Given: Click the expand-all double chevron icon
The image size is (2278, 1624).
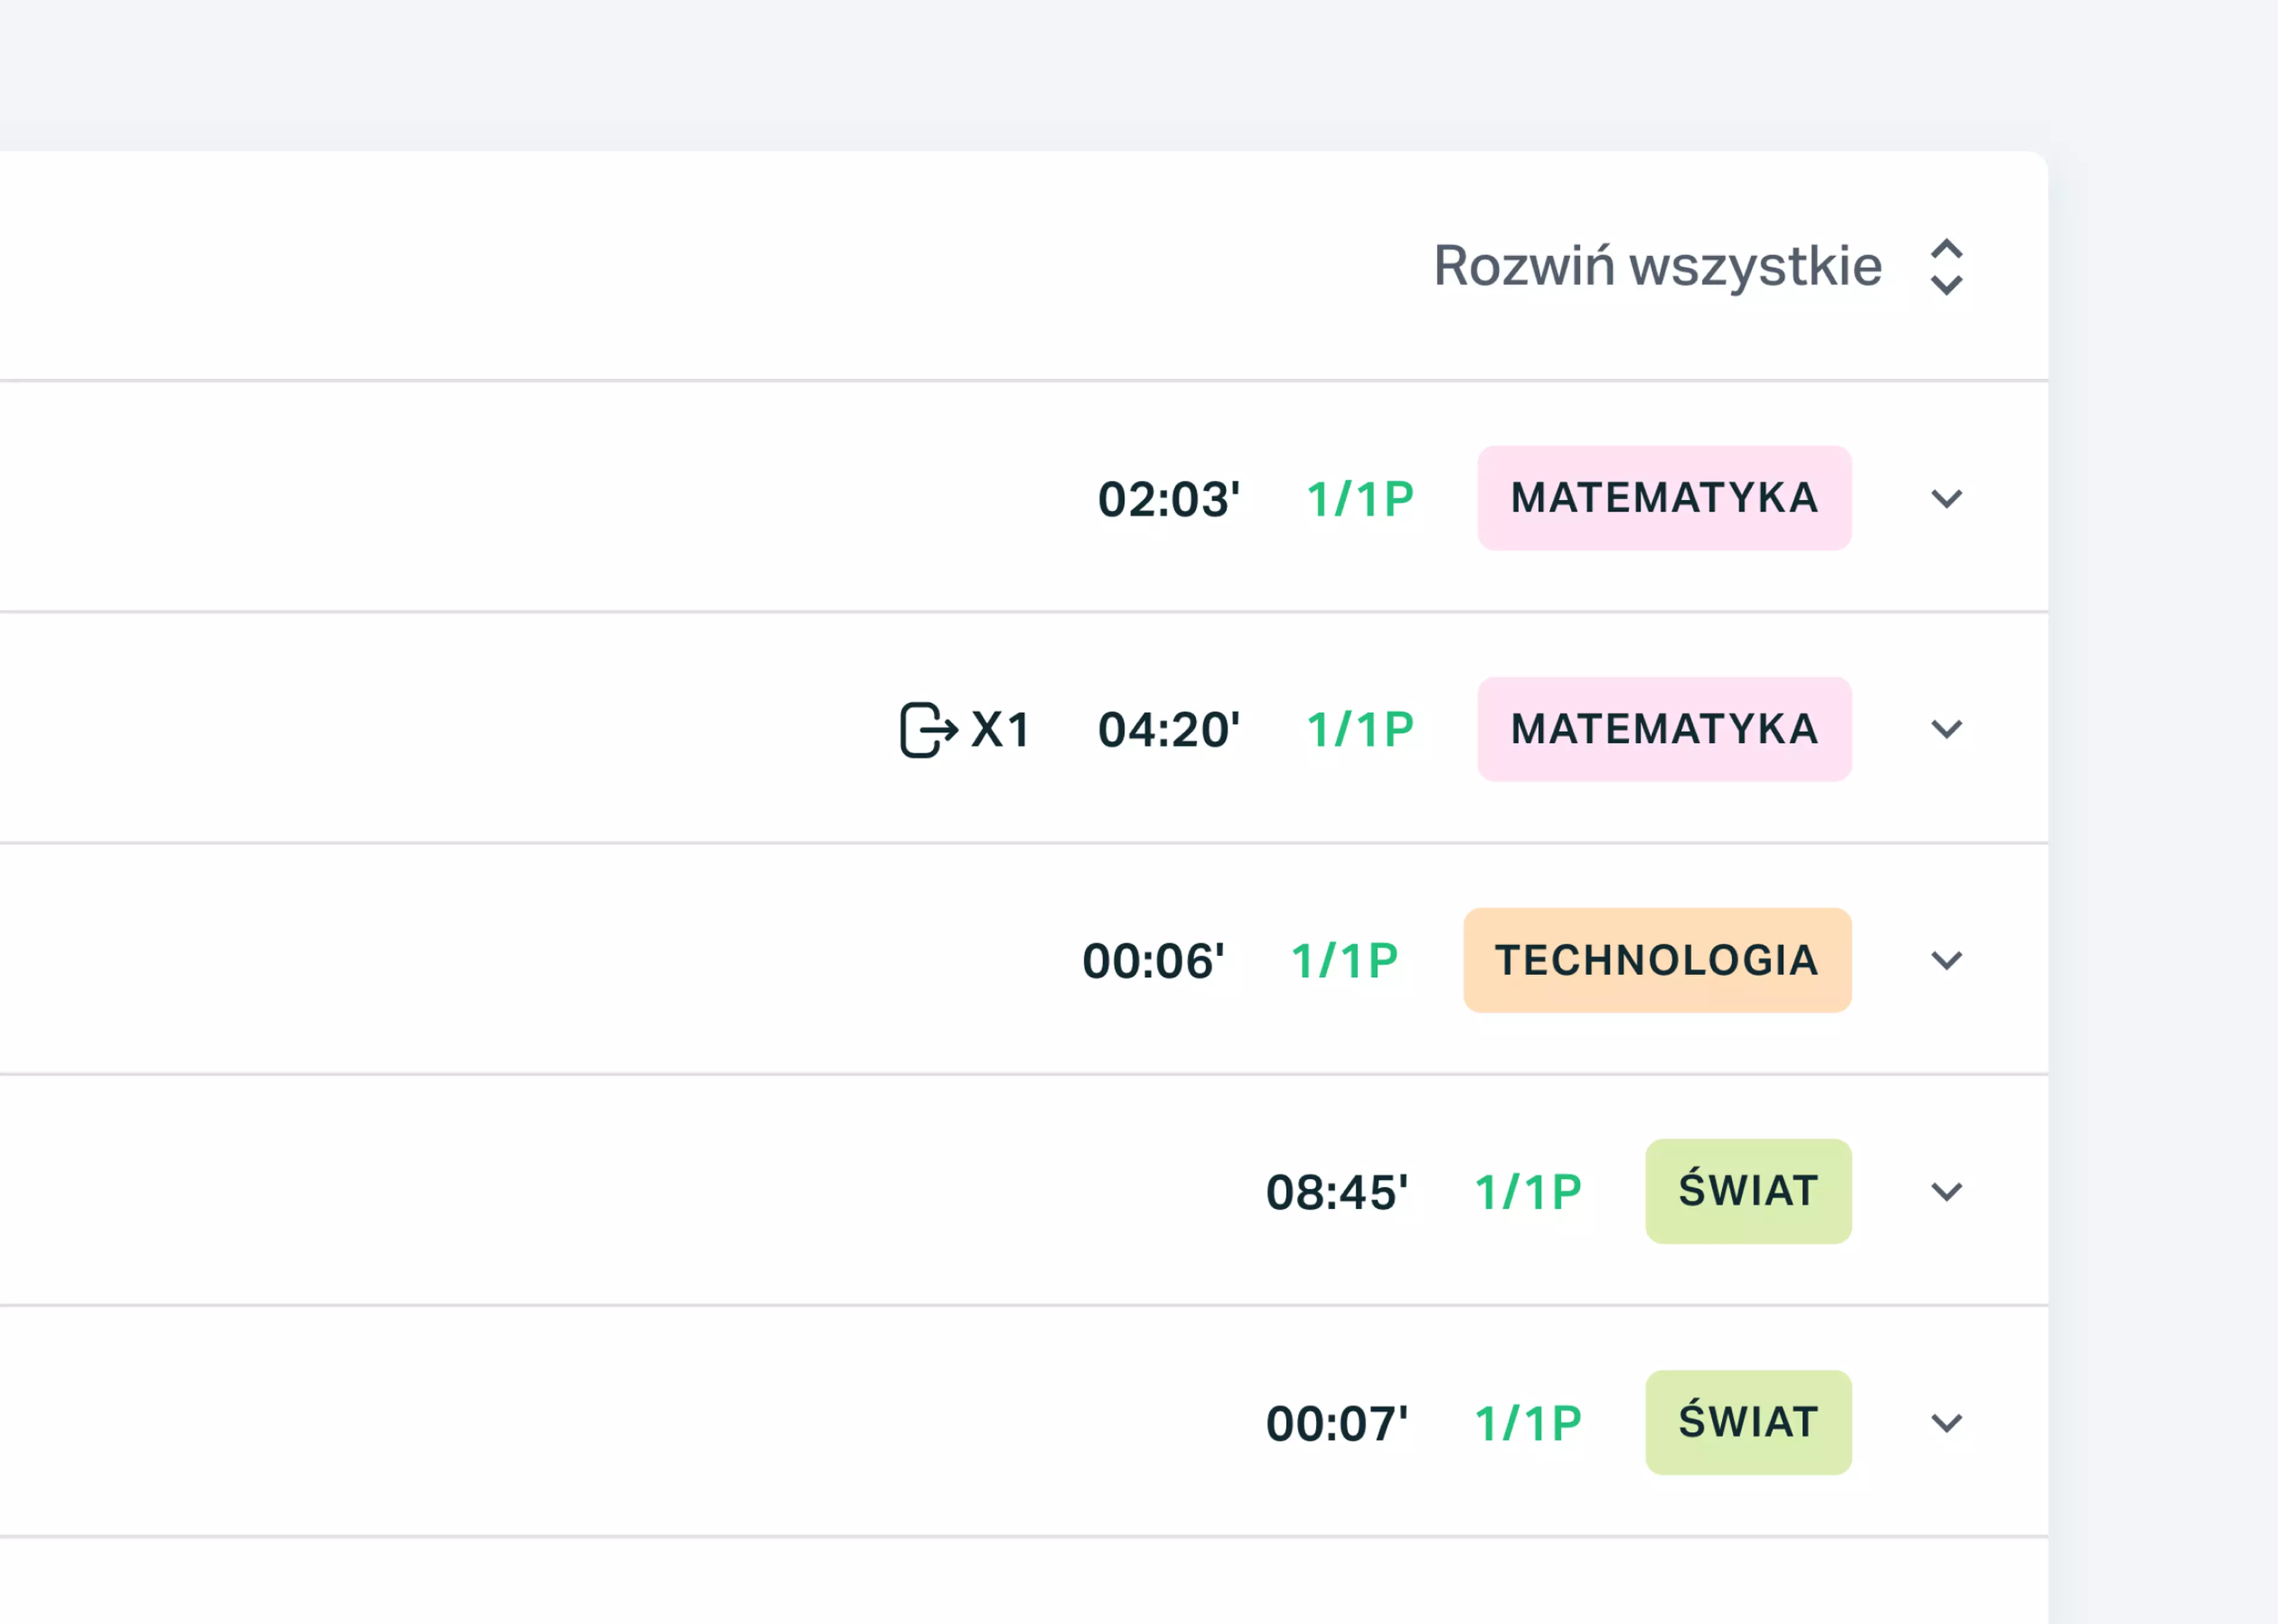Looking at the screenshot, I should pyautogui.click(x=1945, y=267).
